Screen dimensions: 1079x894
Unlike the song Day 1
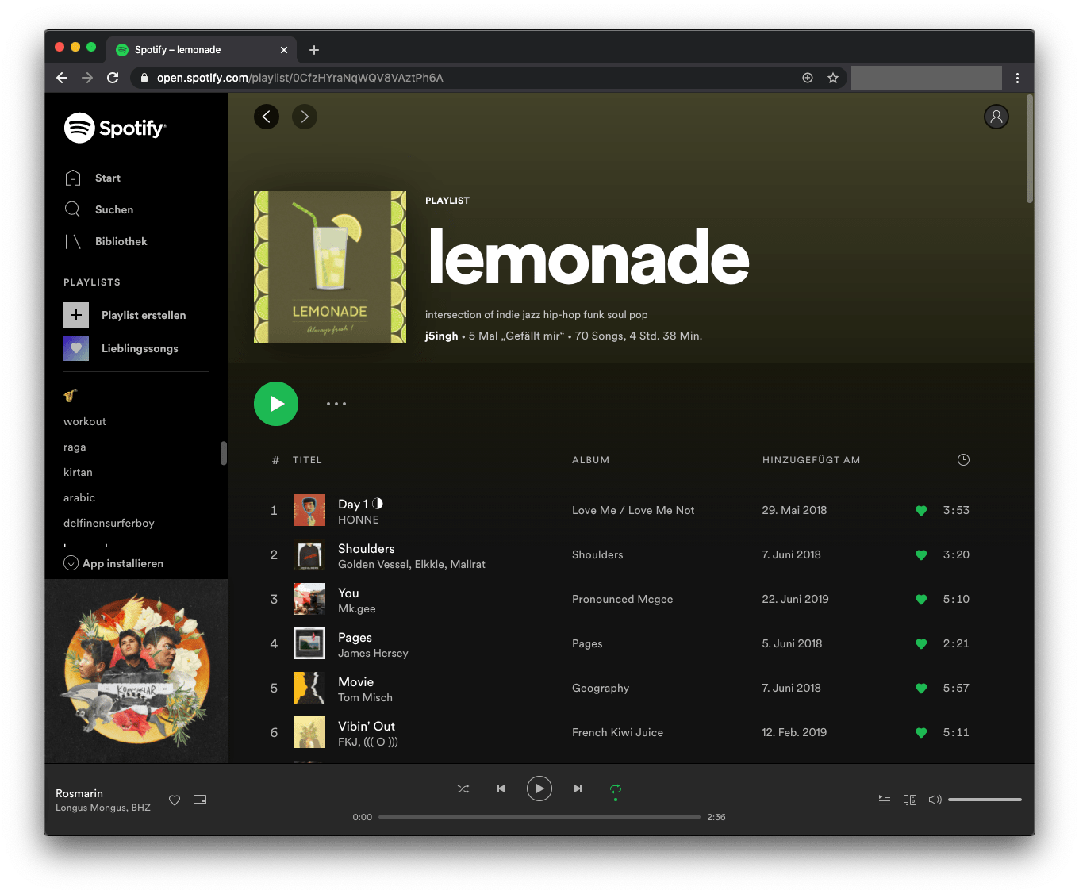(x=921, y=511)
